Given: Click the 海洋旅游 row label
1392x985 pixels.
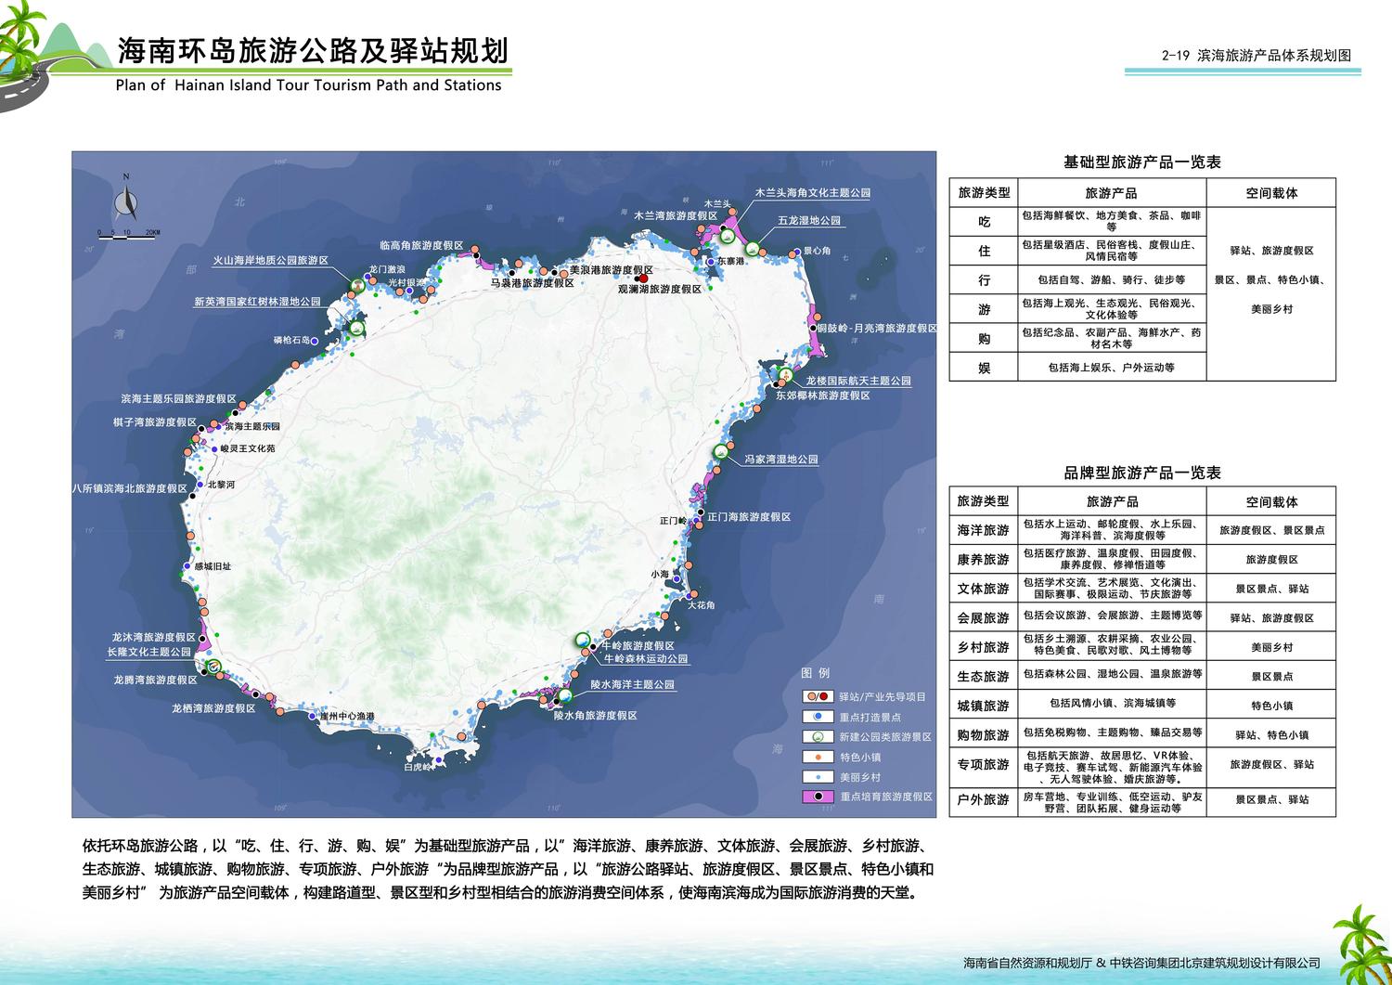Looking at the screenshot, I should (984, 530).
